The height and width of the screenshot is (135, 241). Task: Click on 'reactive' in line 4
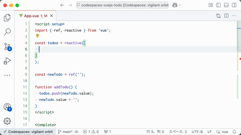73,43
